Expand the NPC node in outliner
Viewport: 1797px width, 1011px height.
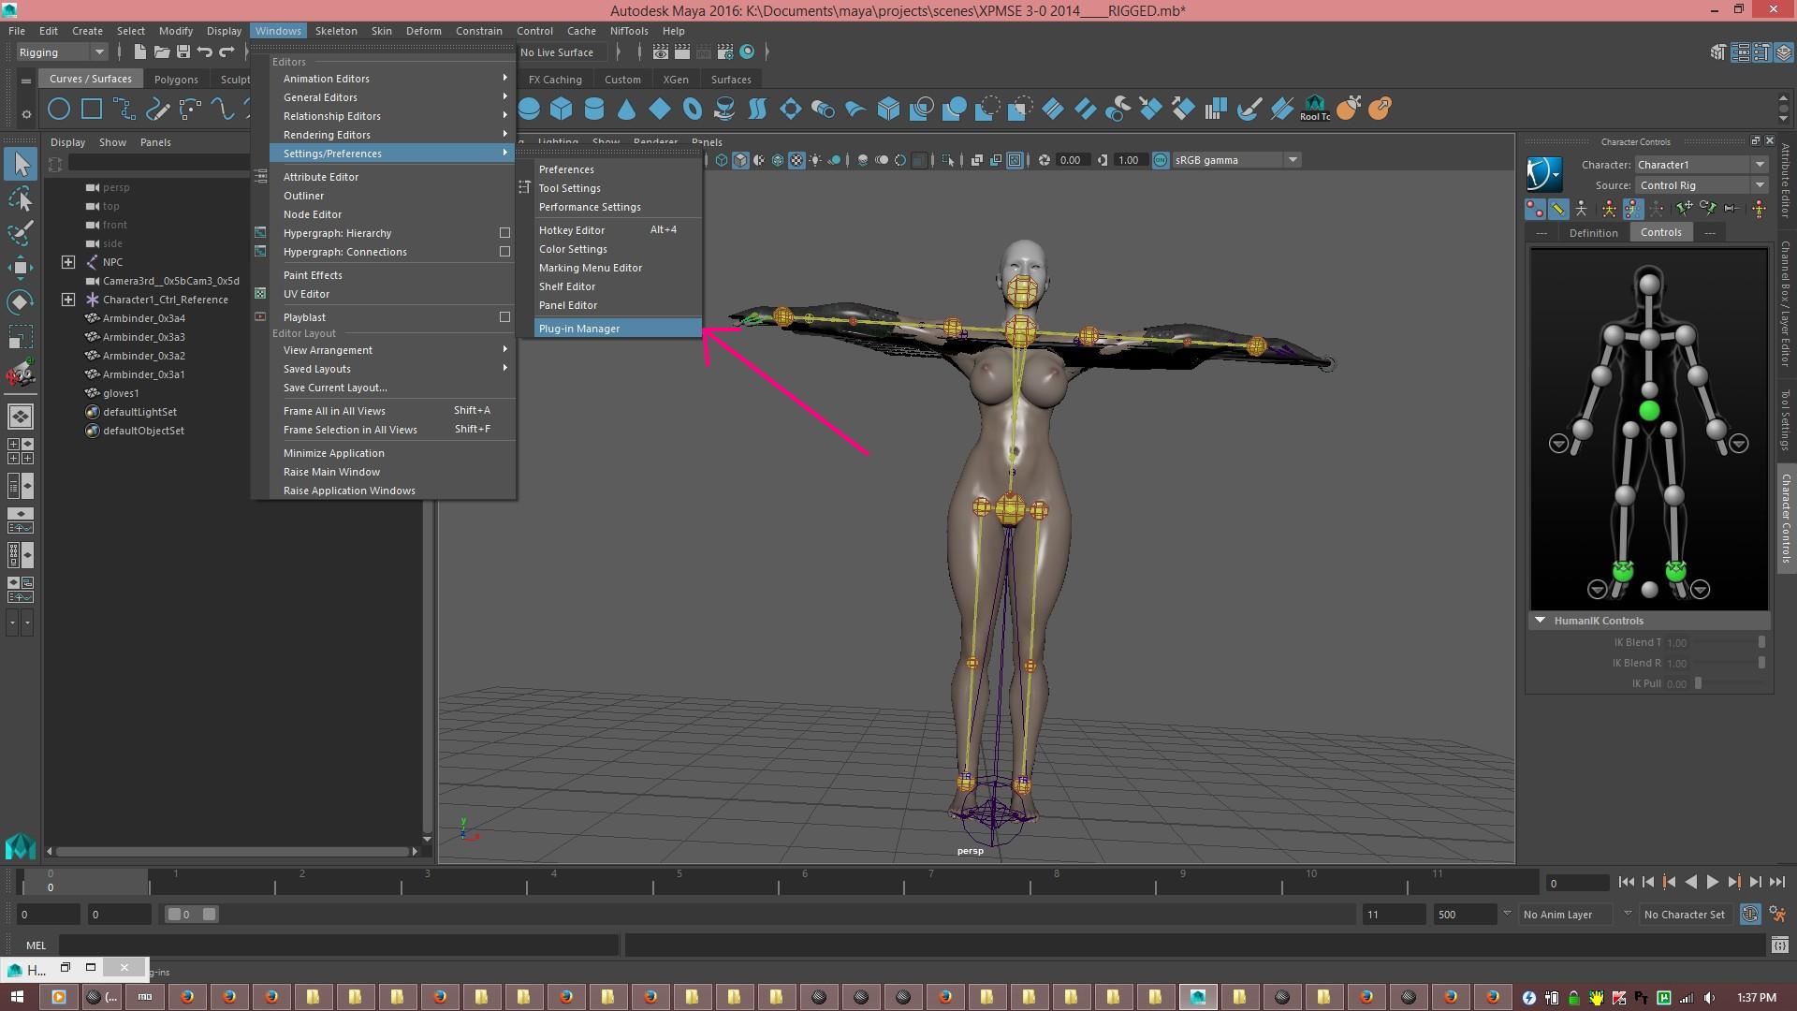tap(68, 262)
